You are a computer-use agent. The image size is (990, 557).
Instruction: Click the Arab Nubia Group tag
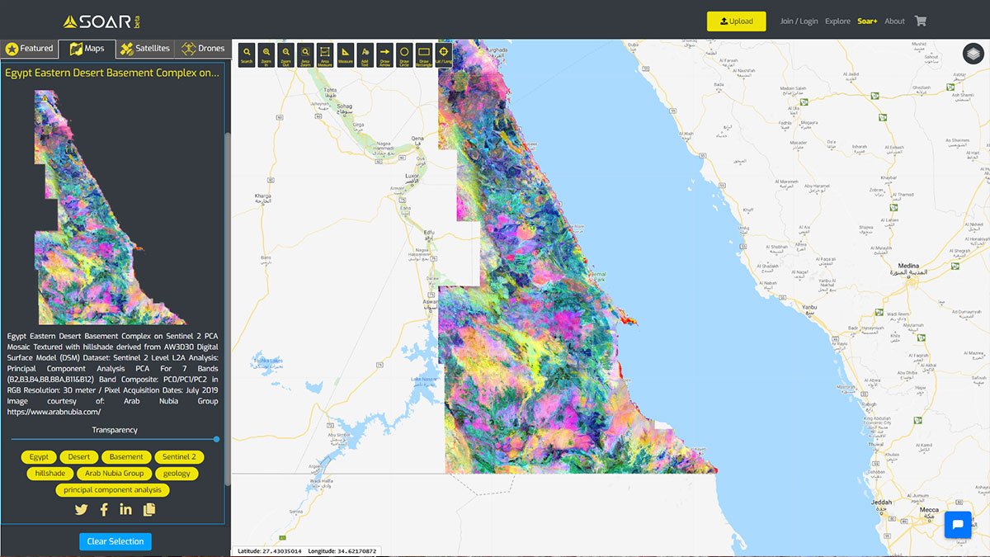(x=114, y=474)
